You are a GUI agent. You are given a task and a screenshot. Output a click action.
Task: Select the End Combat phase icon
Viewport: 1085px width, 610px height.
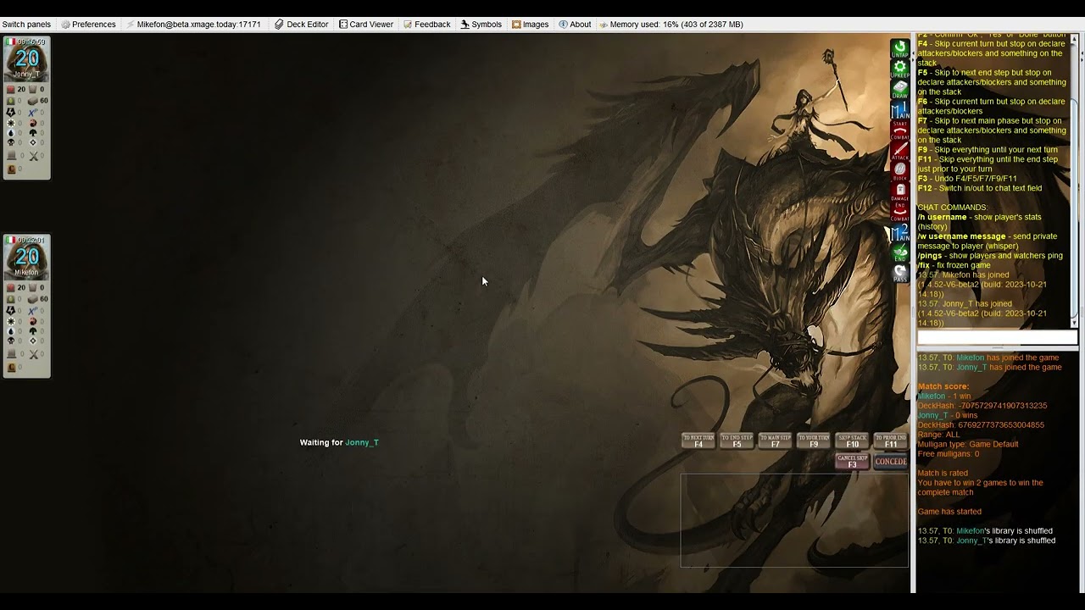[899, 212]
